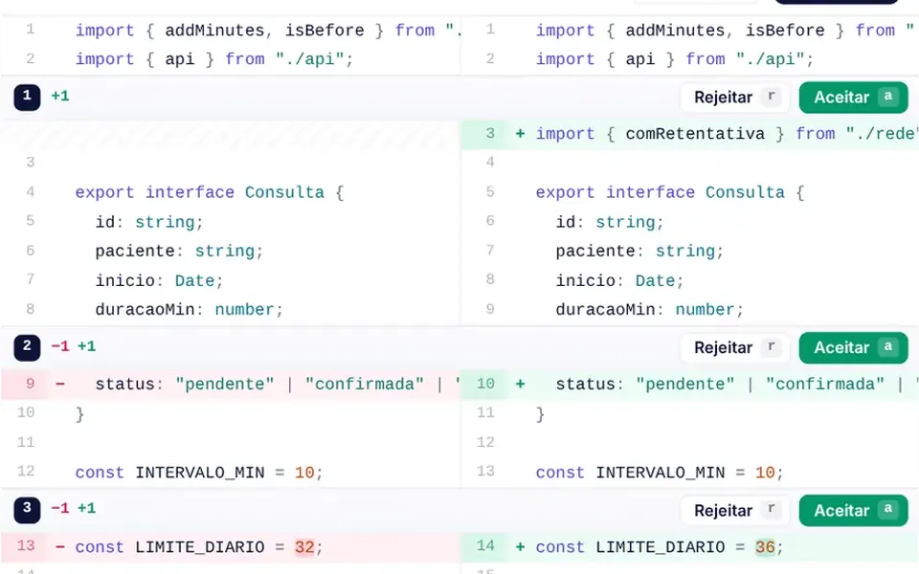Image resolution: width=919 pixels, height=574 pixels.
Task: Accept hunk 2 status change
Action: 853,348
